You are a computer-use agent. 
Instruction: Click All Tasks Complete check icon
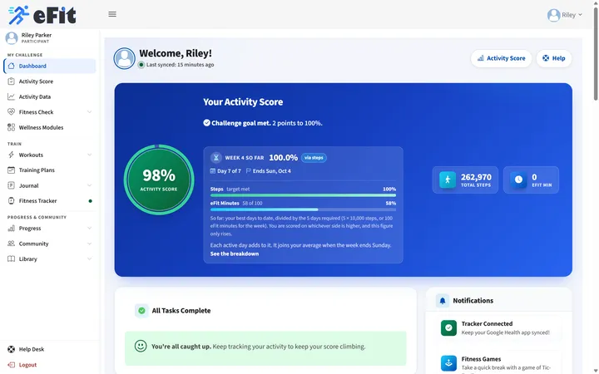pyautogui.click(x=141, y=311)
